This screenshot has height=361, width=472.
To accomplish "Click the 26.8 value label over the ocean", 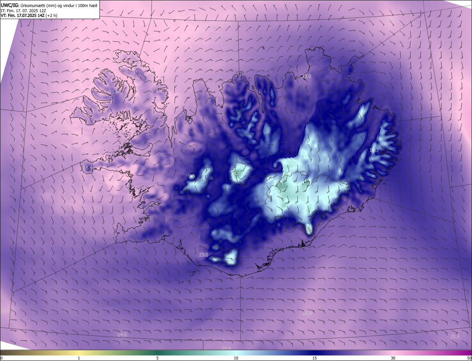I will click(307, 313).
